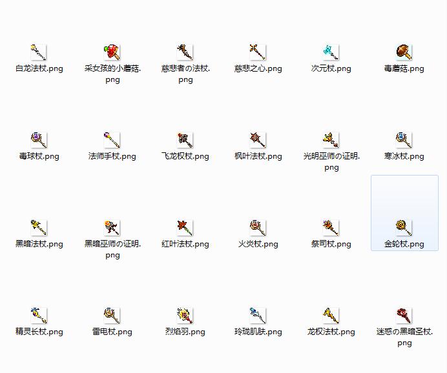Click the 龙权法杖.png golden staff icon
Image resolution: width=447 pixels, height=373 pixels.
point(330,315)
